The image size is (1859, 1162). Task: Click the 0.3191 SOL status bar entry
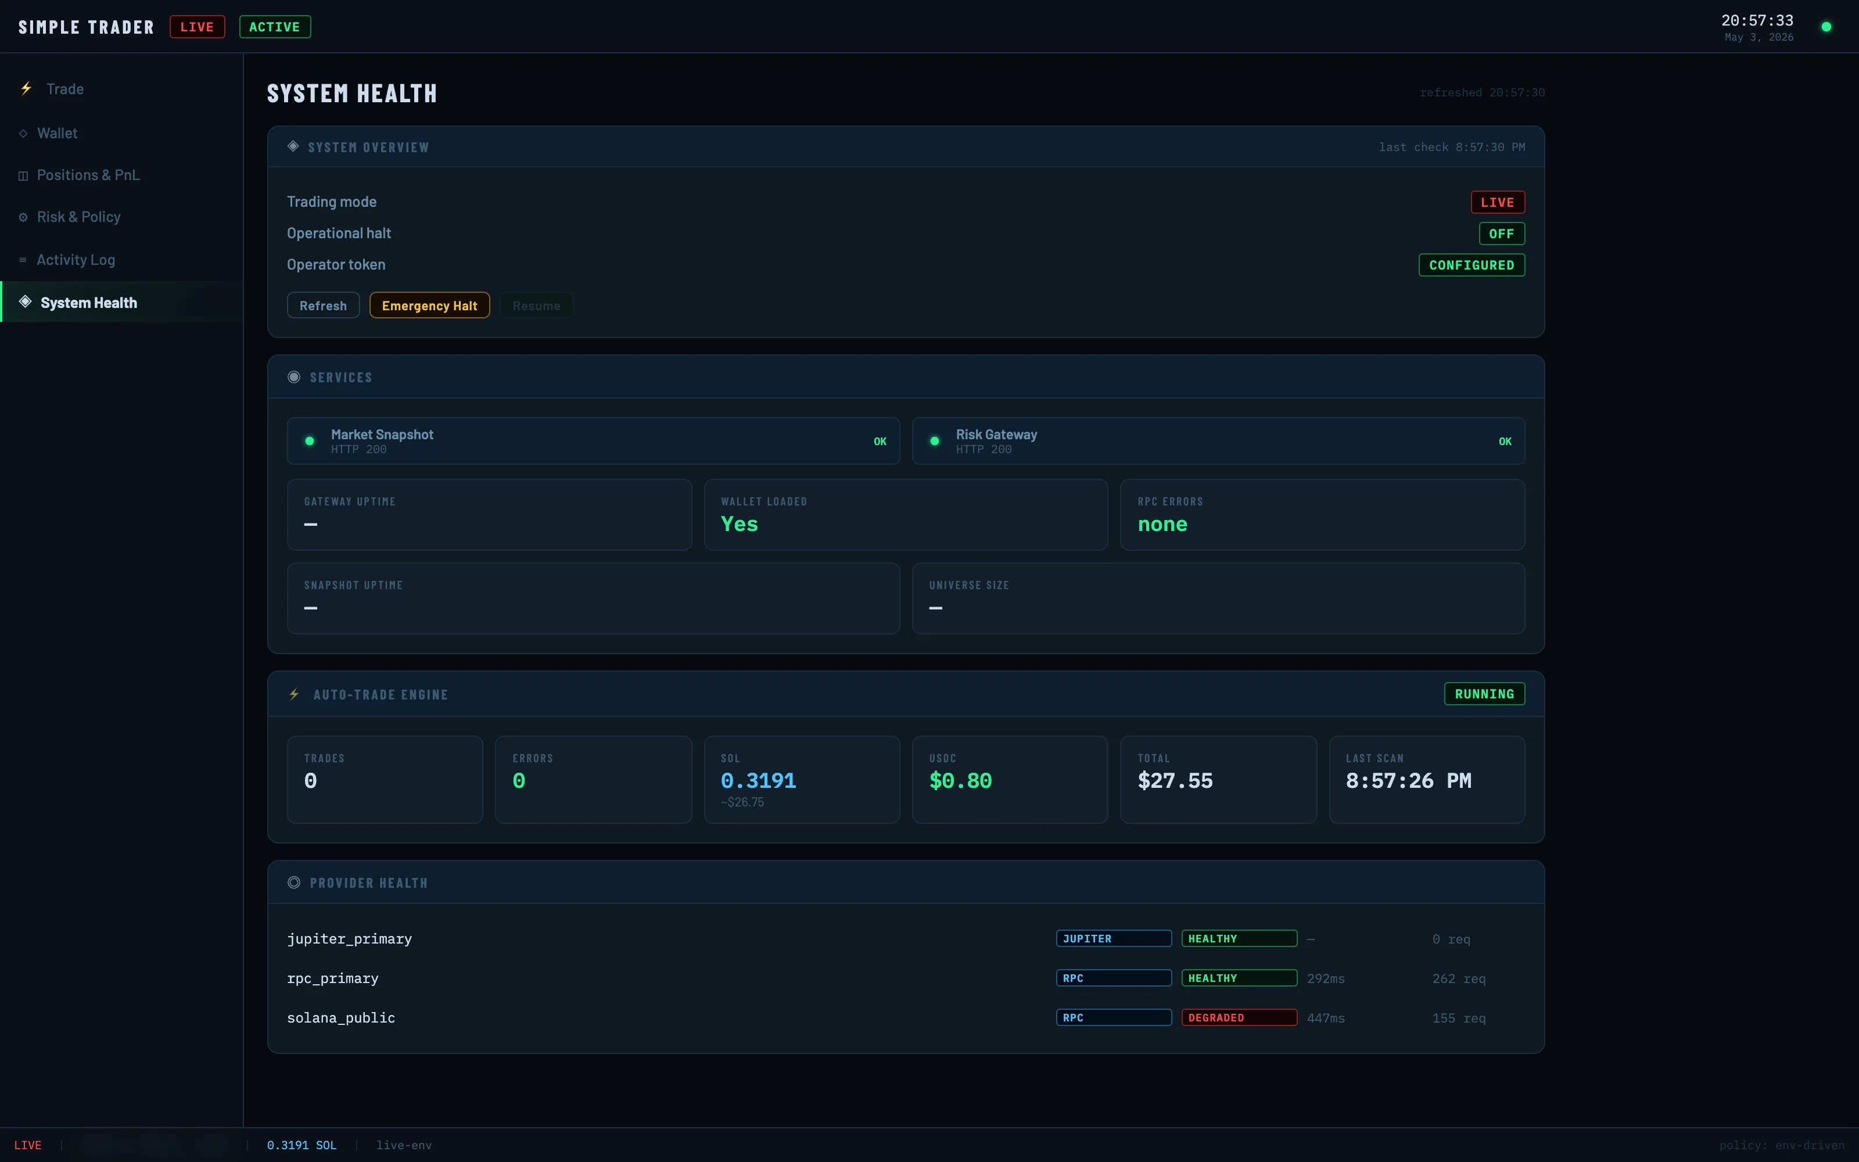coord(302,1145)
